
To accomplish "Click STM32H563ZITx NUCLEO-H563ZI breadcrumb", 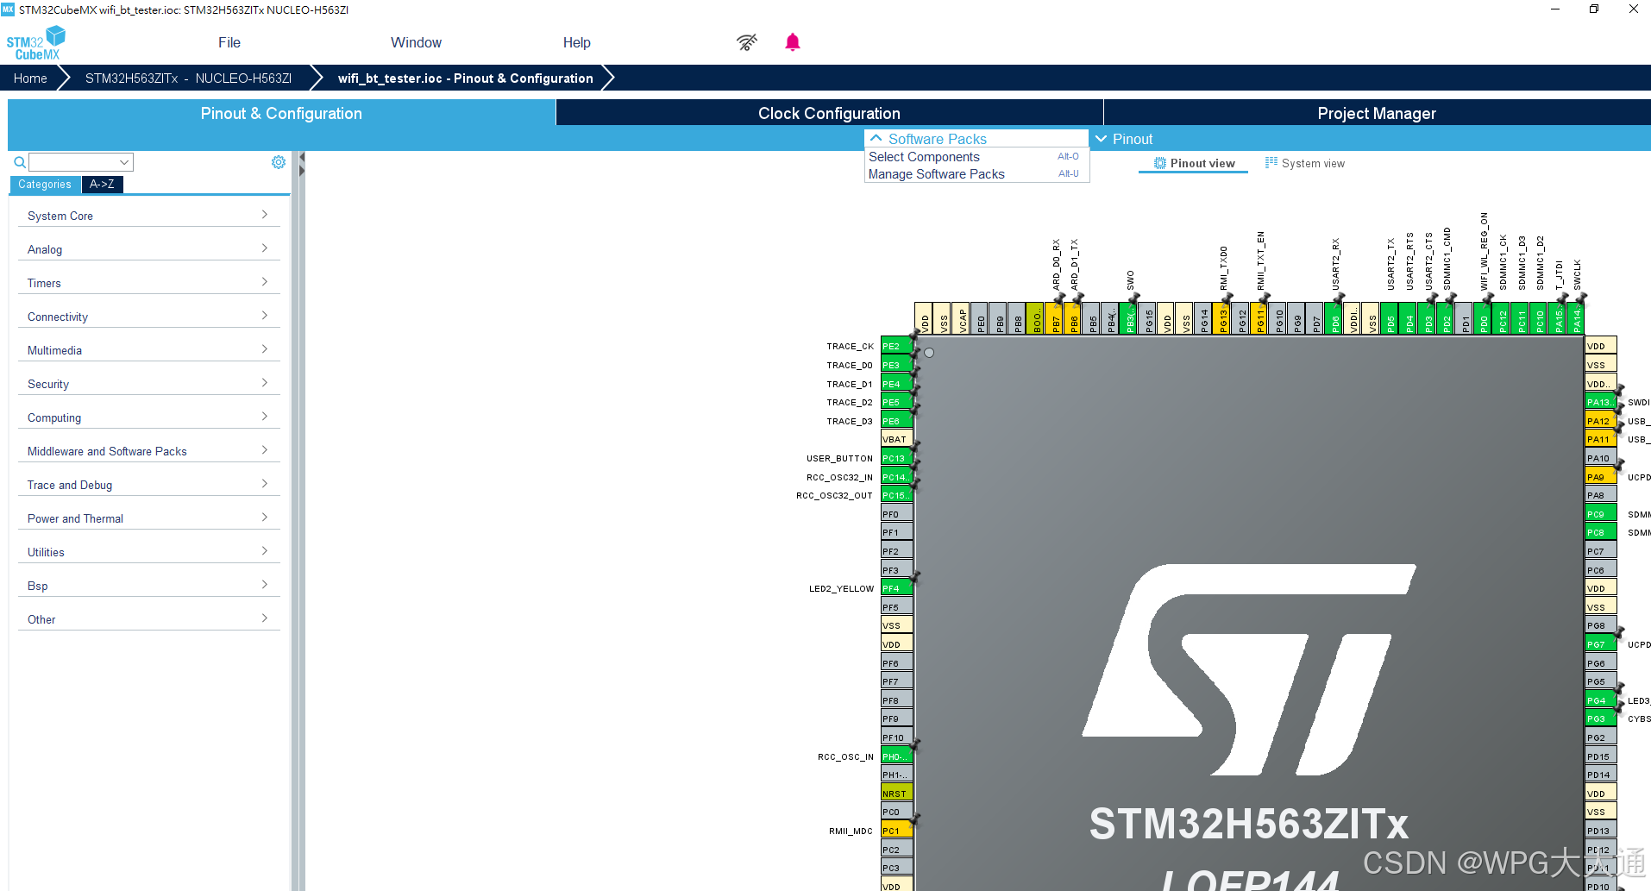I will [x=188, y=78].
